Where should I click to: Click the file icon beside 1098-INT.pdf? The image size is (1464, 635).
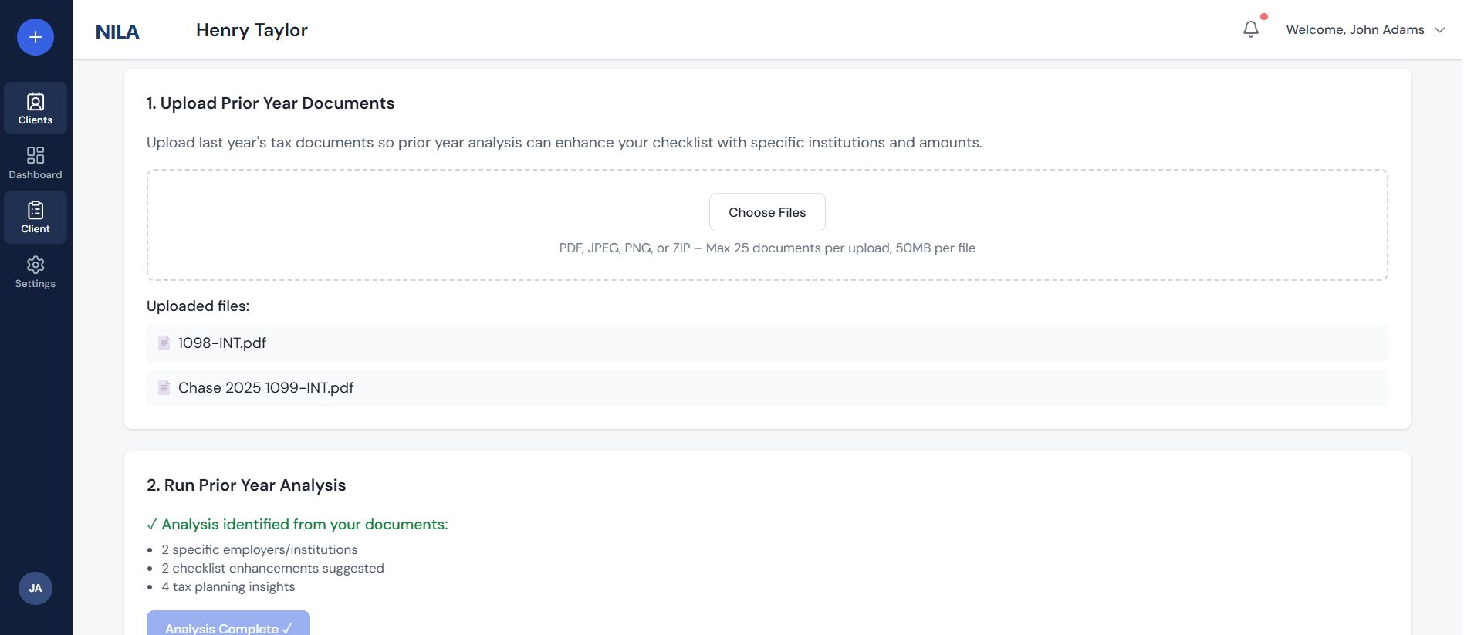(164, 343)
